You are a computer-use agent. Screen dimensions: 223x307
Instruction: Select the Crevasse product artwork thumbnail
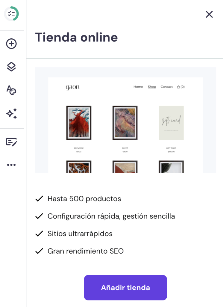coord(79,123)
